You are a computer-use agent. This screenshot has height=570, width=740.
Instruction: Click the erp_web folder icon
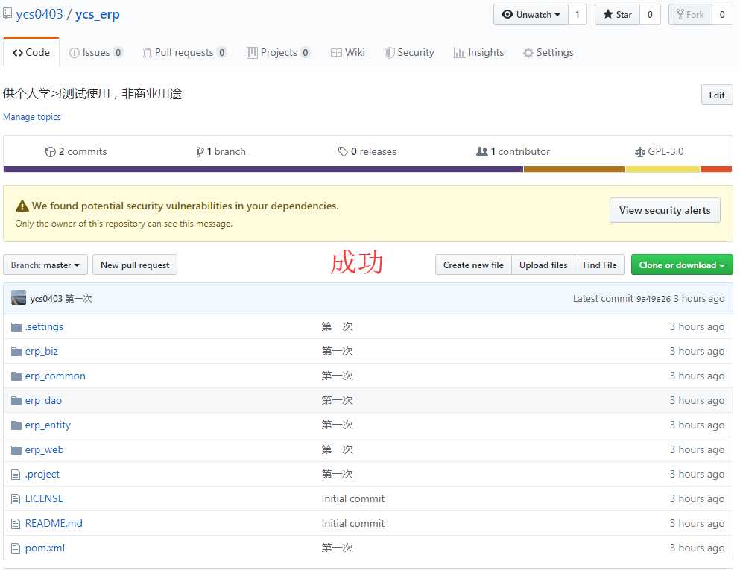click(x=16, y=450)
